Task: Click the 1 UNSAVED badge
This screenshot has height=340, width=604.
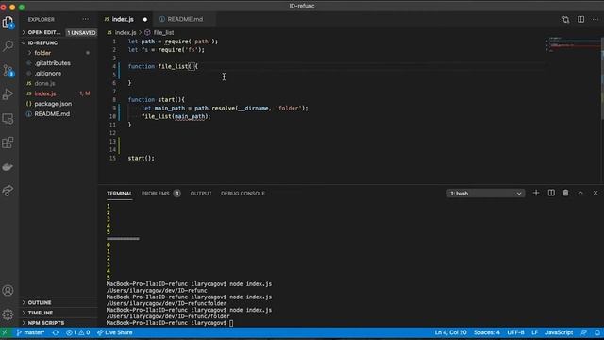Action: 81,33
